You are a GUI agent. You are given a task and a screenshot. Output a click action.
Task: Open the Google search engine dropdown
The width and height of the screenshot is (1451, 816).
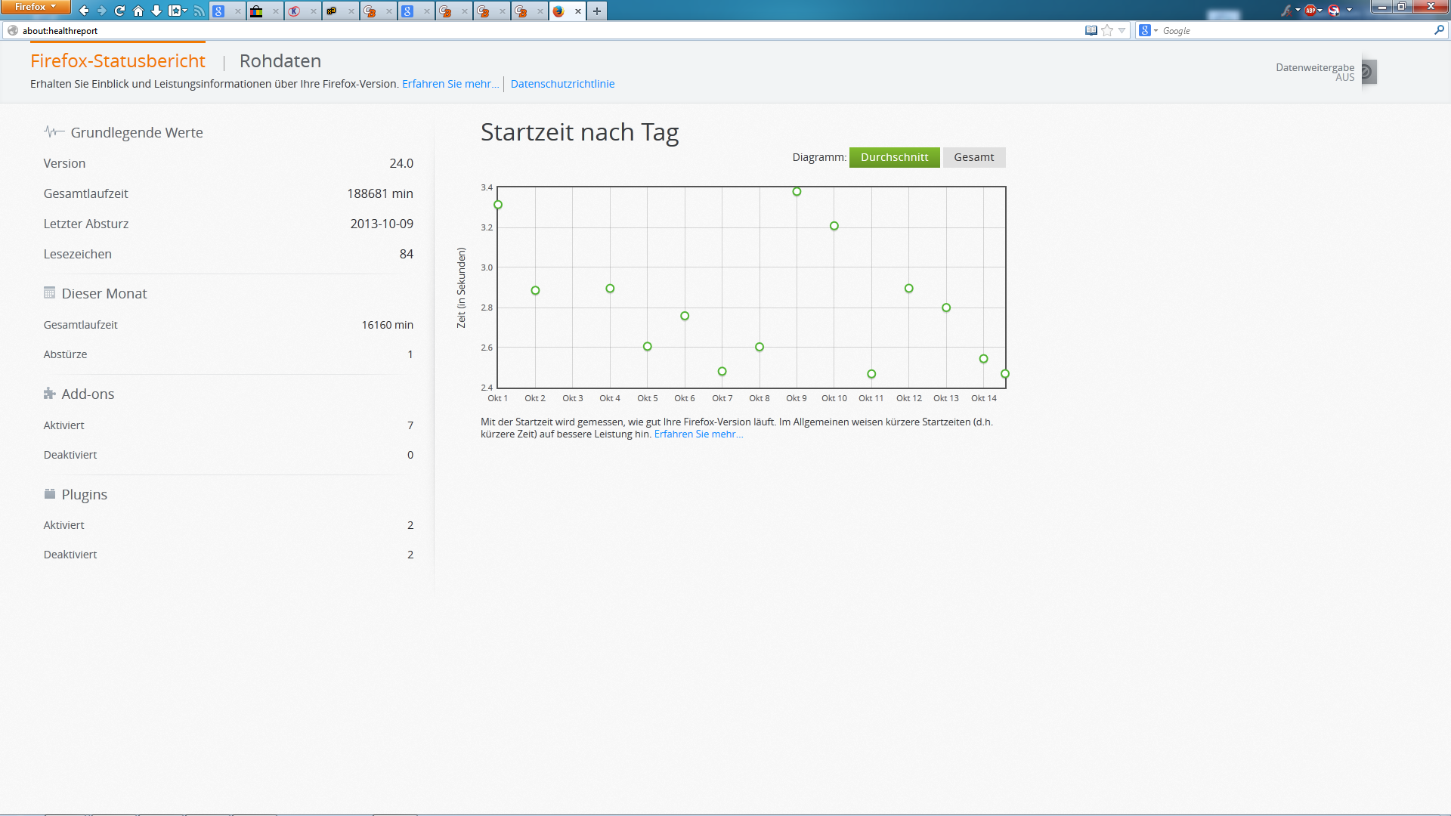click(1149, 30)
